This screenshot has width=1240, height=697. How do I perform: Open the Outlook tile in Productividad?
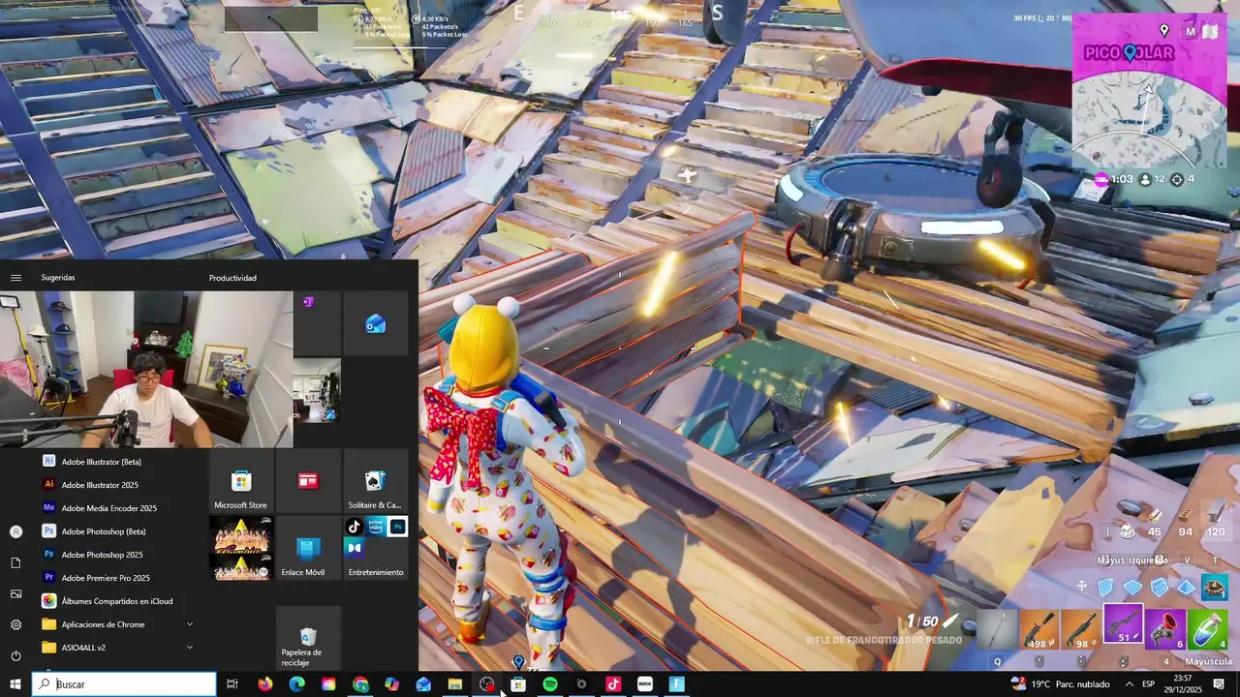[375, 323]
